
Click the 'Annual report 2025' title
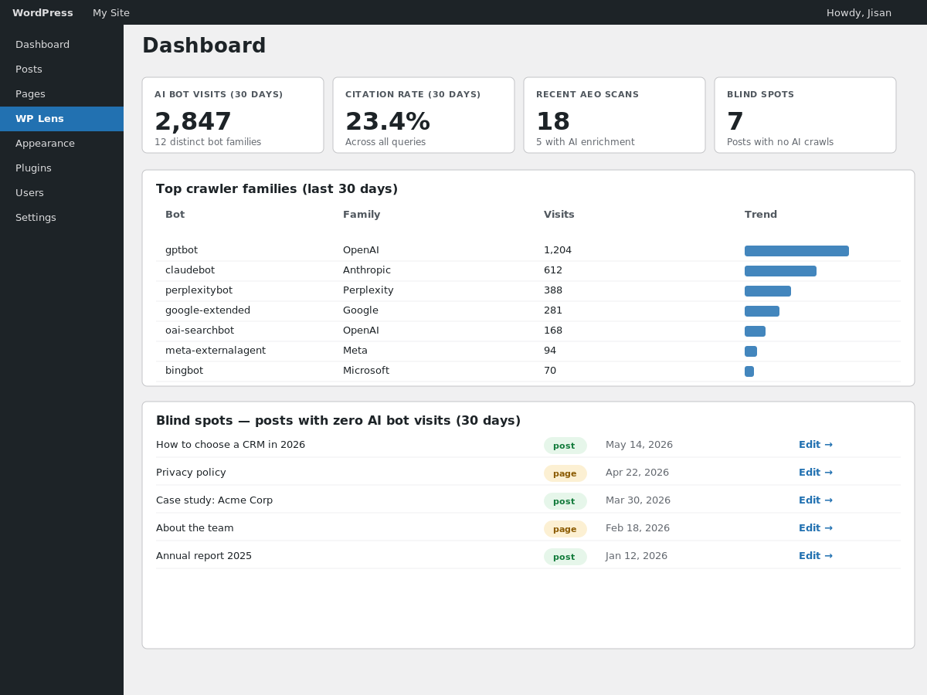point(204,556)
